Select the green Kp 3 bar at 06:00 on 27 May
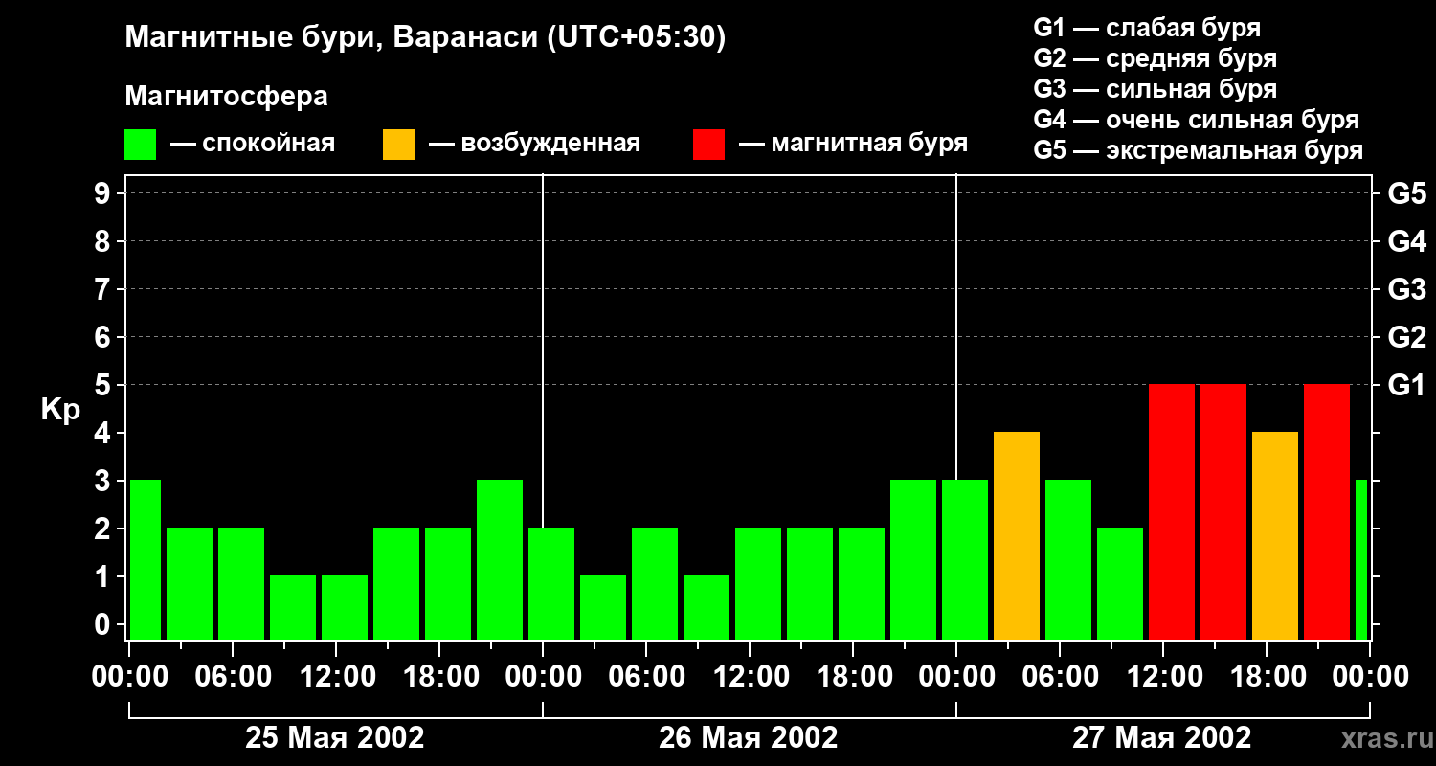 tap(1068, 560)
